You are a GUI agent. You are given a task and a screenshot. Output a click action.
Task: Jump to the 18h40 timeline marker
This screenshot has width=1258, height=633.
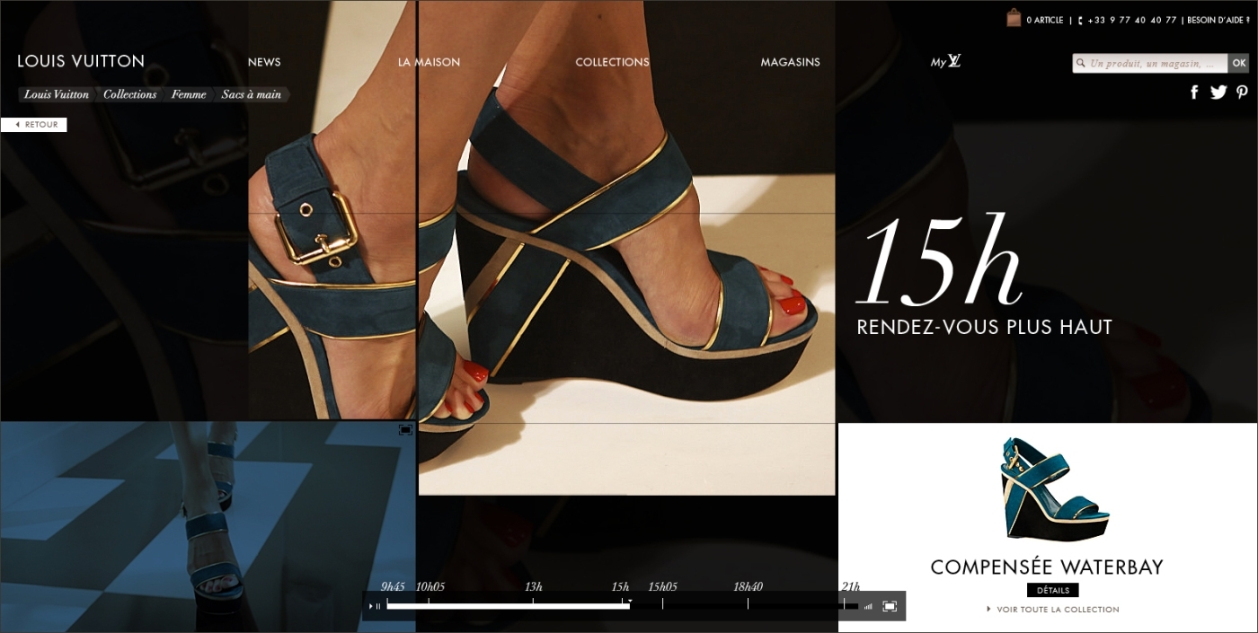point(748,587)
